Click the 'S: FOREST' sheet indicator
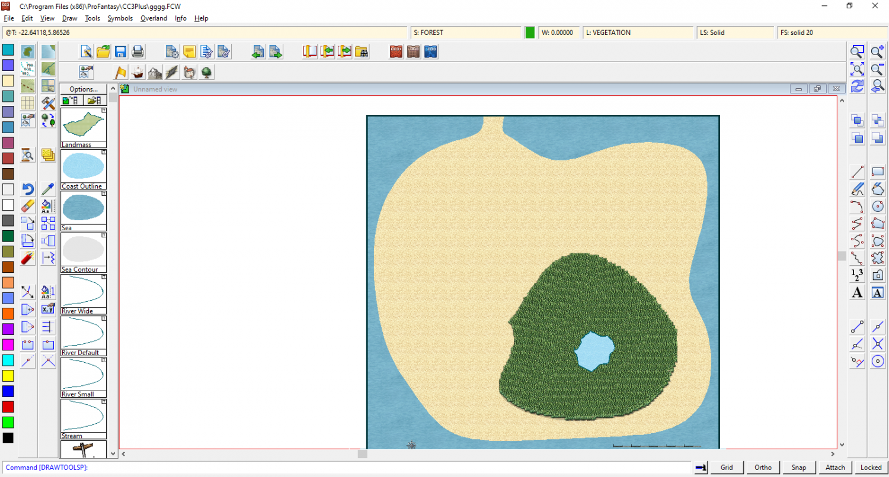This screenshot has width=889, height=477. tap(466, 33)
